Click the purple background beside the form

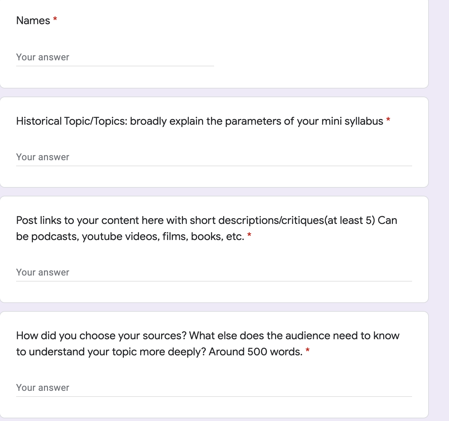coord(439,201)
